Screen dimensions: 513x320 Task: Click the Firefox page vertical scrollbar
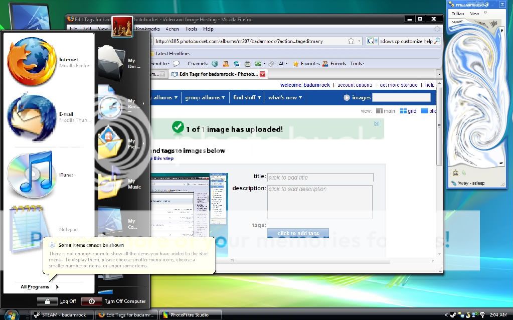[x=439, y=150]
